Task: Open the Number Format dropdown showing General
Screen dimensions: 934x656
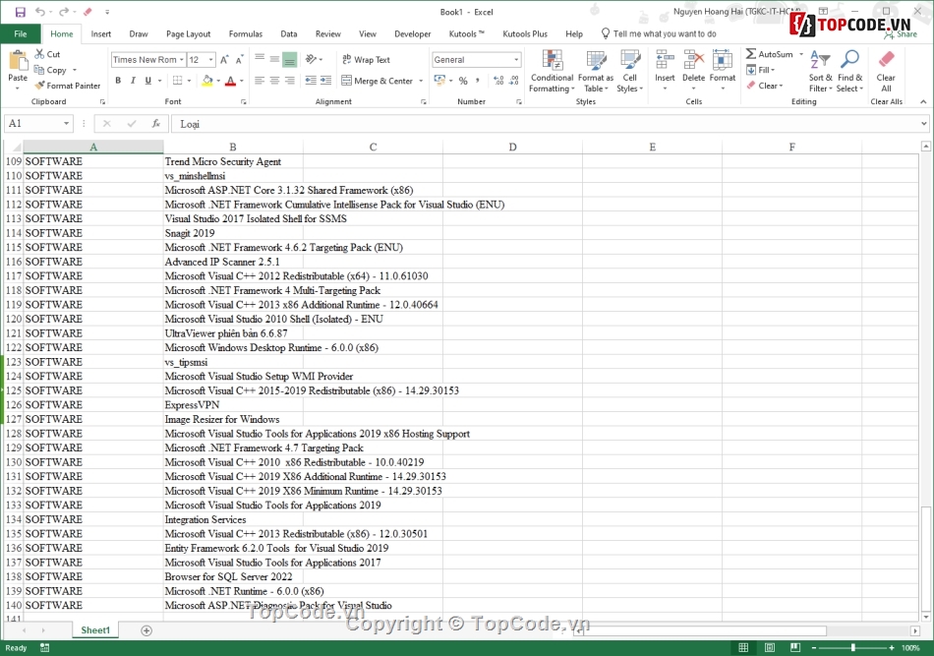Action: (x=477, y=59)
